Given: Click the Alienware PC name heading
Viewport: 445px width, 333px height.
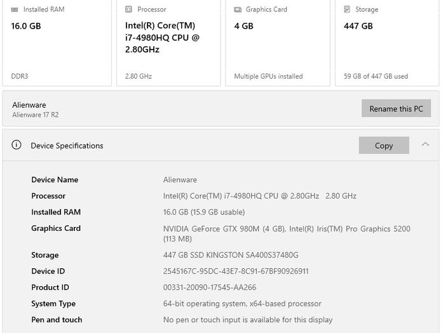Looking at the screenshot, I should pos(29,105).
